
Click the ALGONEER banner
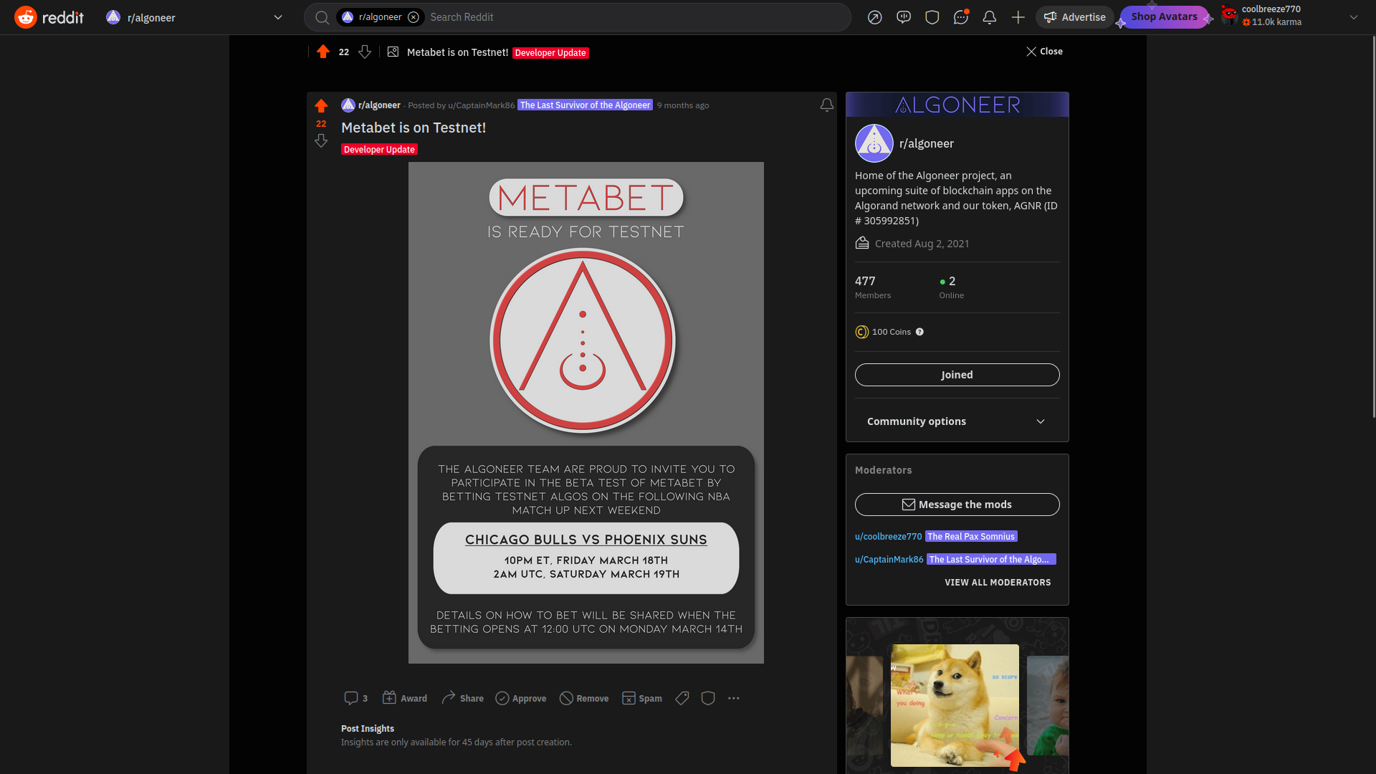(x=957, y=105)
